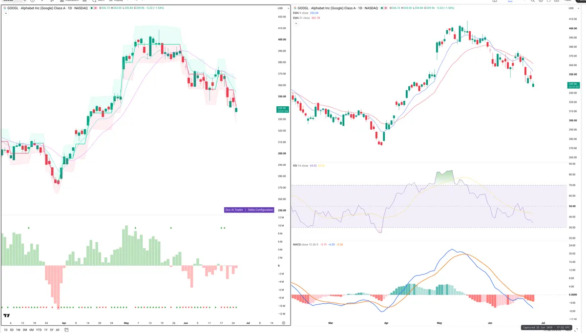Select the EMA 9 close legend entry
The image size is (586, 333).
pyautogui.click(x=301, y=13)
